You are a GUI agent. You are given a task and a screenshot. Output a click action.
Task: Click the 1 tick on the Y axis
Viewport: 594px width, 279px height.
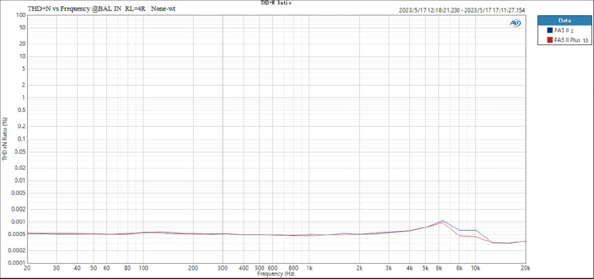(23, 97)
